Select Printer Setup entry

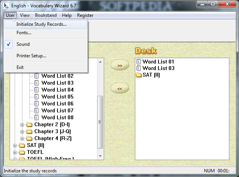click(45, 56)
